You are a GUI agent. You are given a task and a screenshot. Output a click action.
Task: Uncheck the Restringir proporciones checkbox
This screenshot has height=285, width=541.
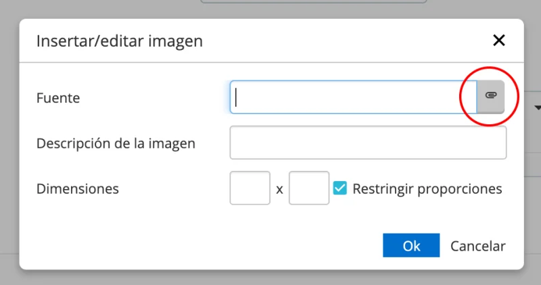pos(340,188)
